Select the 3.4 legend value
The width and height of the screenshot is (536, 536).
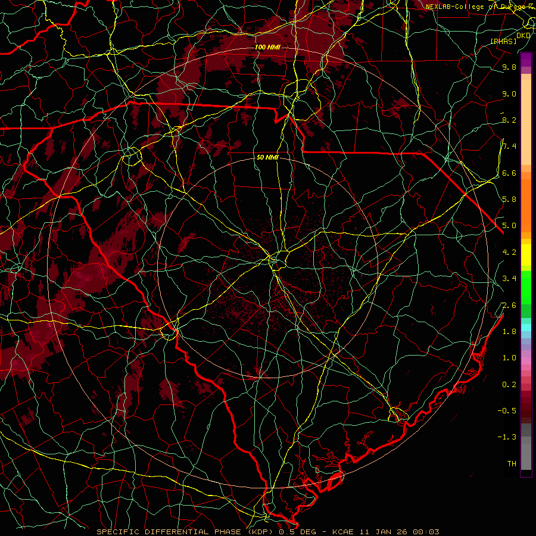(x=509, y=278)
